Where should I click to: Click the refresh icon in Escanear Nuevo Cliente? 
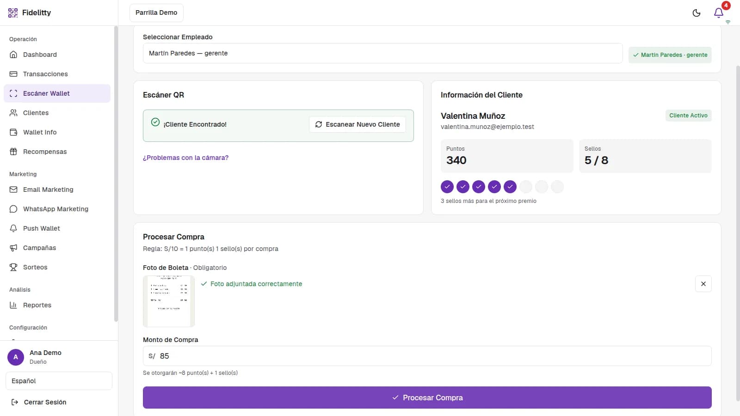(x=319, y=124)
